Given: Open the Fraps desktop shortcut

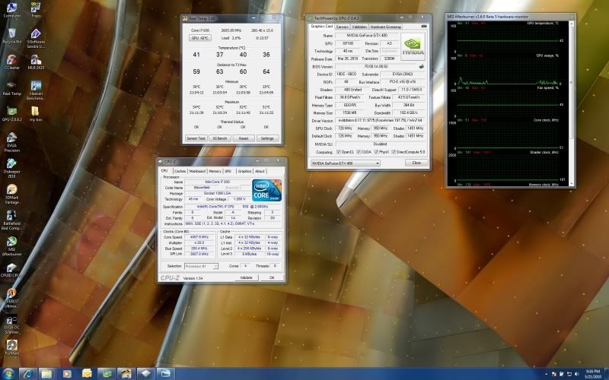Looking at the screenshot, I should coord(36,10).
